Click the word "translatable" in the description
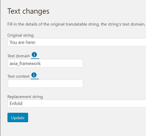 76,24
